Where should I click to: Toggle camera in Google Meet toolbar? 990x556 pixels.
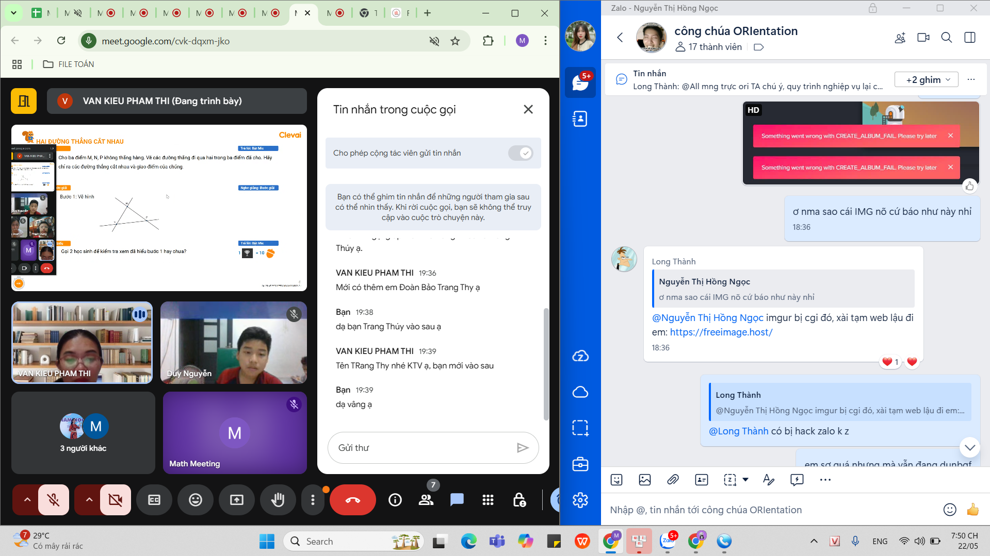click(x=116, y=500)
